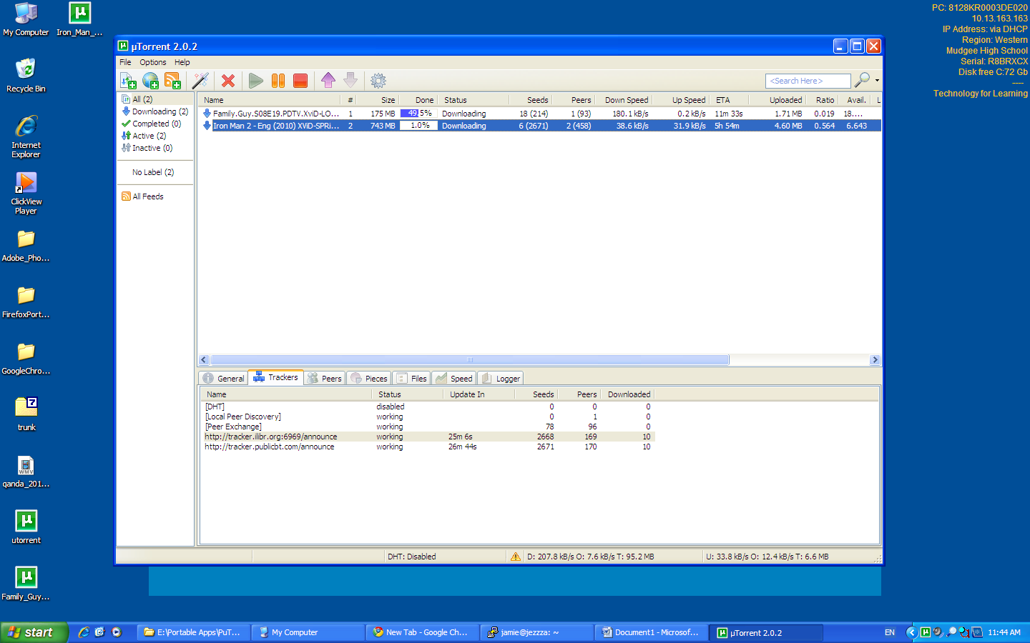Sort torrents by the Down Speed column
The image size is (1030, 643).
tap(623, 100)
